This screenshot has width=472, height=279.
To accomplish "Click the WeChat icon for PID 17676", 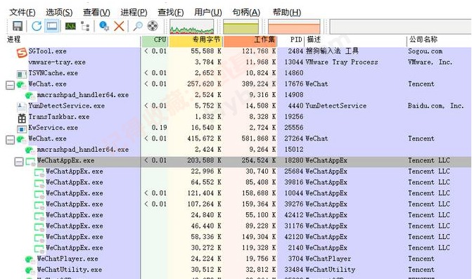I will point(21,85).
